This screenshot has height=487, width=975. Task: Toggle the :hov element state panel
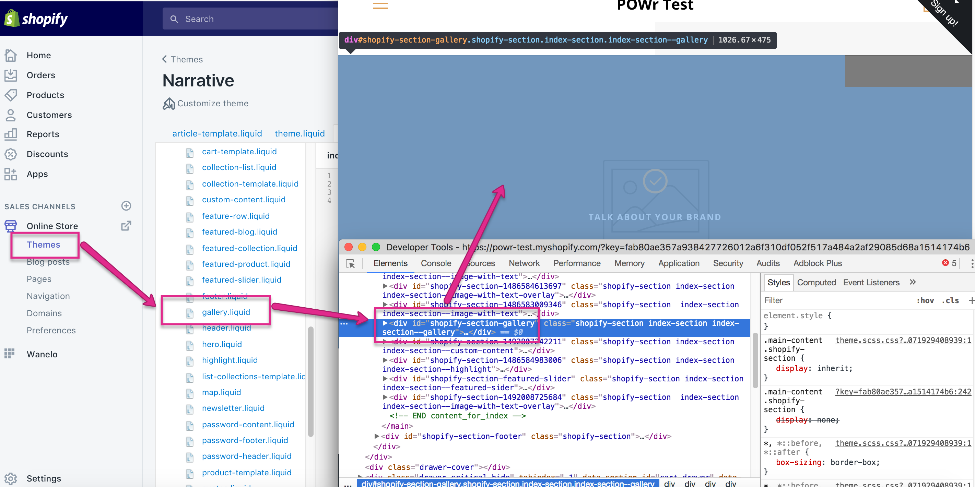925,300
